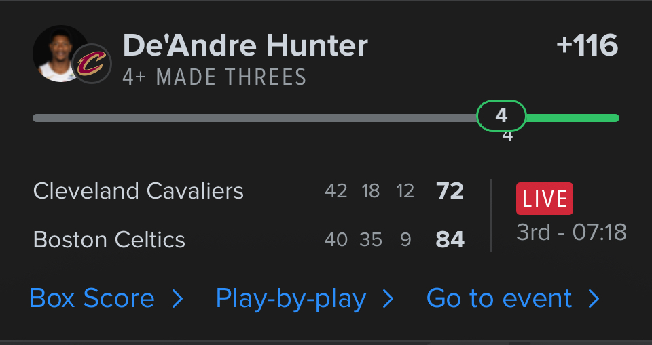Click the chevron arrow after Go to event
This screenshot has height=345, width=652.
pos(594,299)
